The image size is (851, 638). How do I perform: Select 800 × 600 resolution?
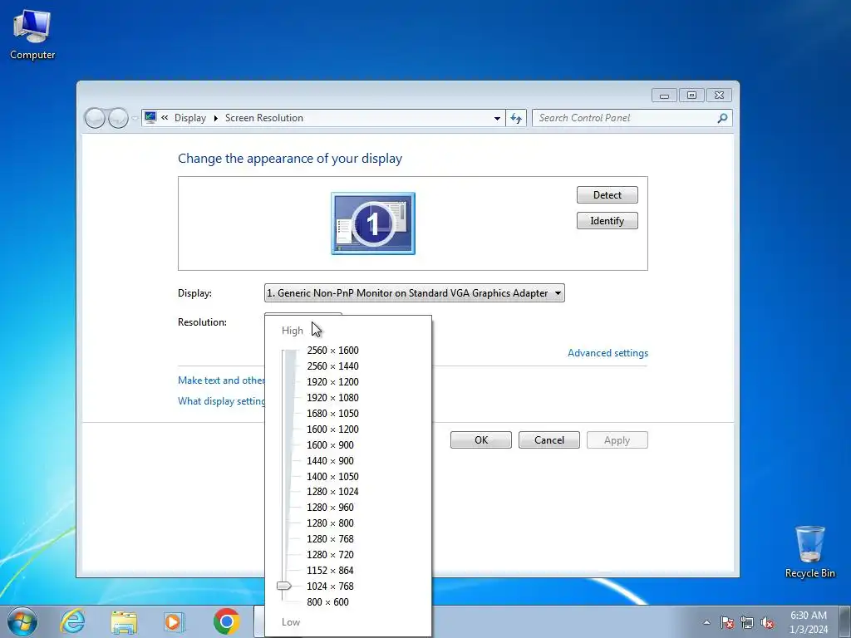(x=327, y=601)
